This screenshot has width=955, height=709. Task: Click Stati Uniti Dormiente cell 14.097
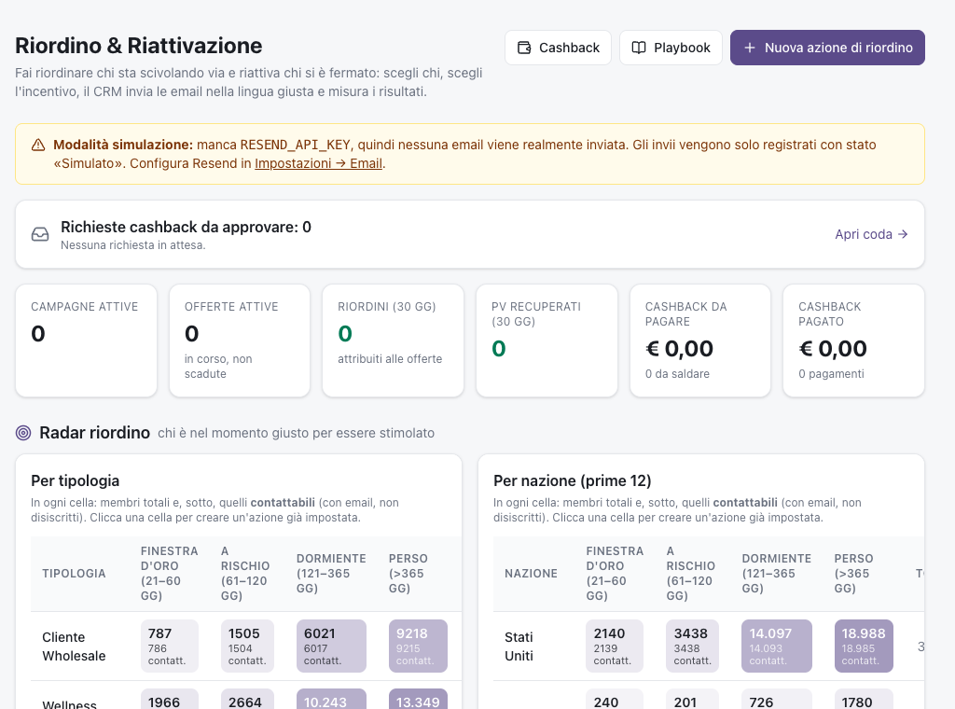pyautogui.click(x=777, y=646)
